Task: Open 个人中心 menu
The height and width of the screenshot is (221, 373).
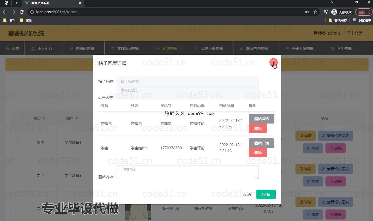Action: pyautogui.click(x=44, y=48)
